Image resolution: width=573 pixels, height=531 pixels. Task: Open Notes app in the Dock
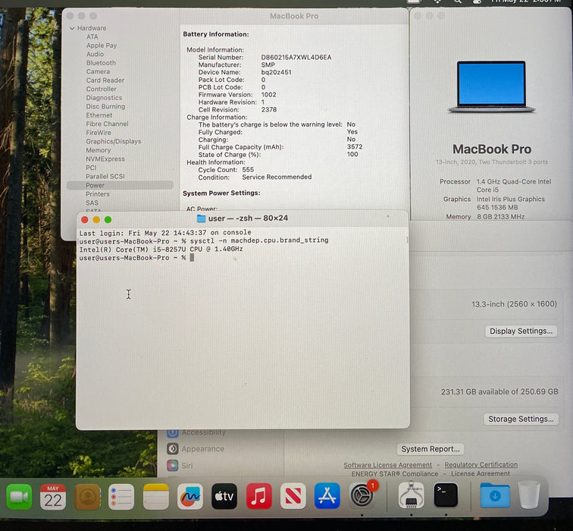(x=155, y=497)
